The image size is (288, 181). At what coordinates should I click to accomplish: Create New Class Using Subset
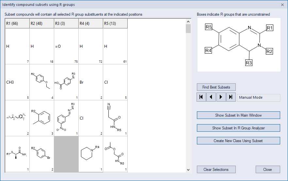tap(238, 141)
